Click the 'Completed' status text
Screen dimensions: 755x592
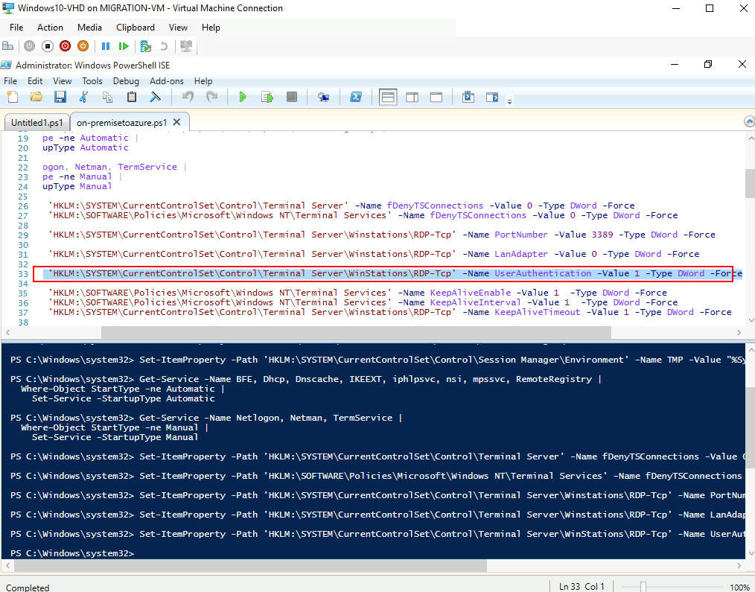pos(28,588)
